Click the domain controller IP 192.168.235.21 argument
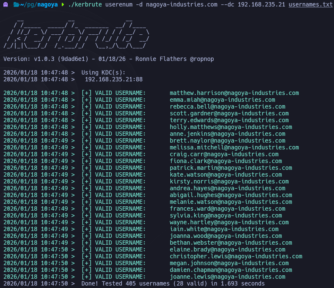Screen dimensions: 334x288 click(261, 5)
